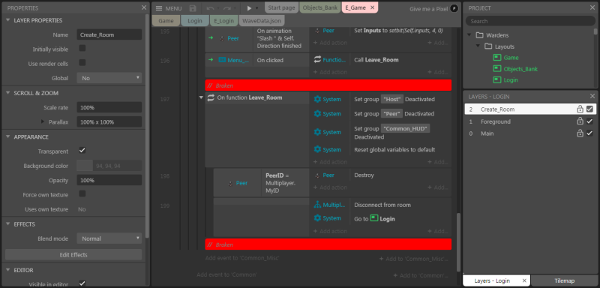This screenshot has width=600, height=288.
Task: Click the layer Name input field
Action: [x=109, y=34]
